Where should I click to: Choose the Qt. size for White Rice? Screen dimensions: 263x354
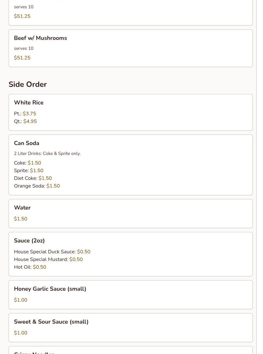pos(26,121)
